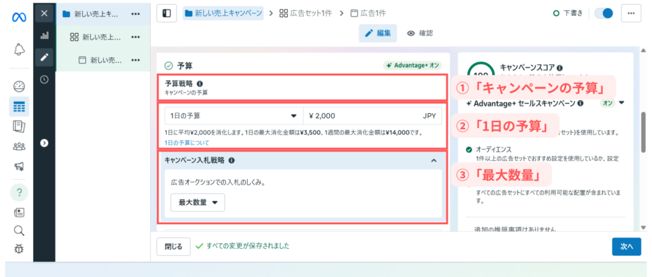Click the Advantage+ オン badge
652x277 pixels.
point(412,66)
